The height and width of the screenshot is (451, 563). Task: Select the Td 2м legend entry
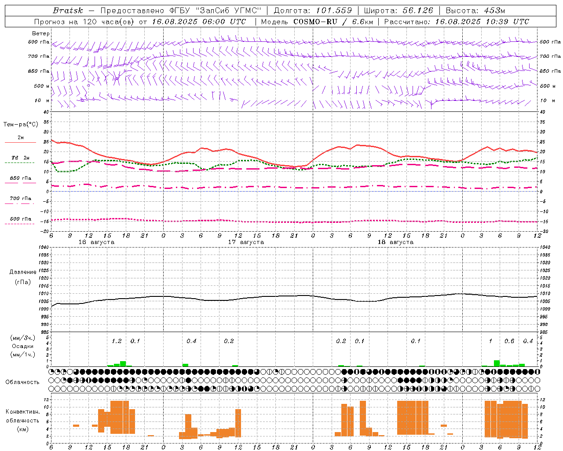point(20,158)
